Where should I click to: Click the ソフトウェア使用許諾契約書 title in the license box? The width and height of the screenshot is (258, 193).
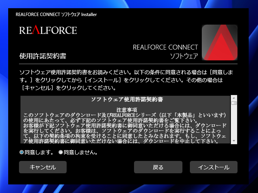[127, 99]
